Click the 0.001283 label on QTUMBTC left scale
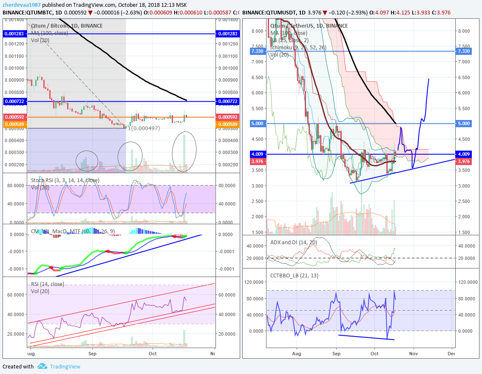Screen dimensions: 482x374 (15, 34)
